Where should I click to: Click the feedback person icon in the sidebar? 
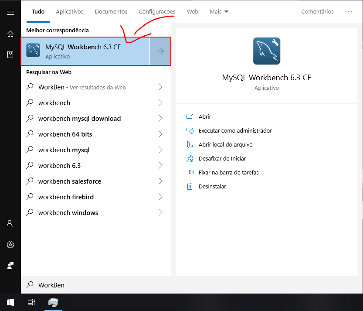point(10,266)
